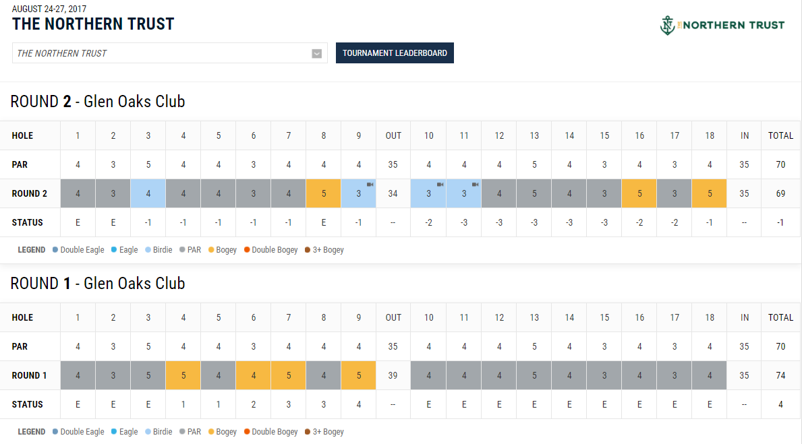
Task: Select Round 2 hole 8 bogey cell
Action: 323,194
